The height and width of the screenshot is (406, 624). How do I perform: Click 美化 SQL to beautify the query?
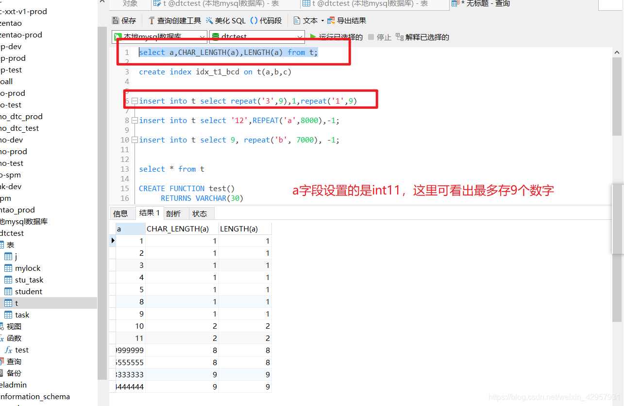click(x=226, y=20)
